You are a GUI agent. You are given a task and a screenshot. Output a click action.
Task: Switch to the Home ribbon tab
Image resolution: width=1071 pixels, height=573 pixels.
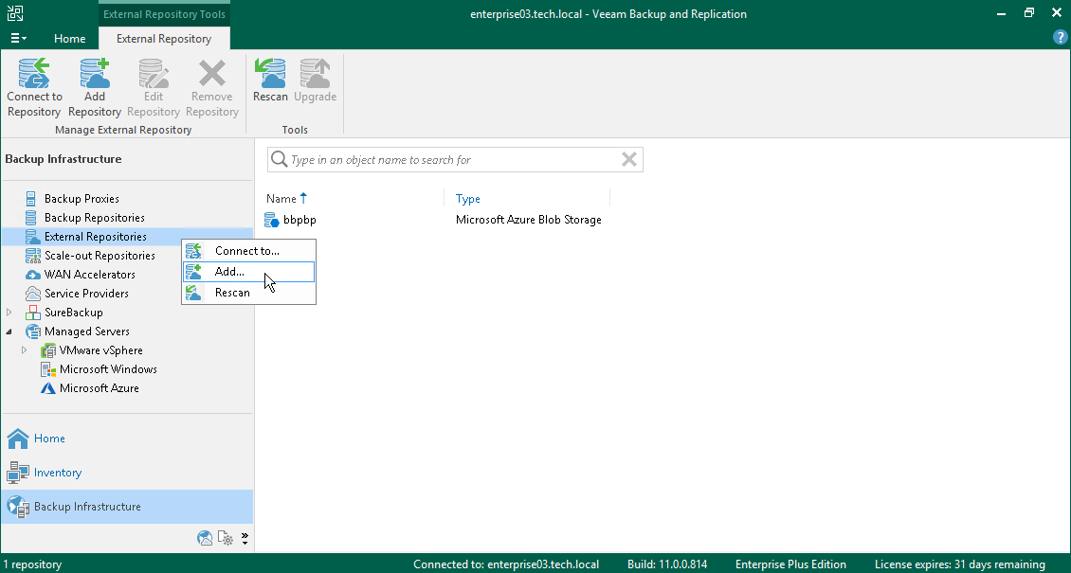click(70, 38)
